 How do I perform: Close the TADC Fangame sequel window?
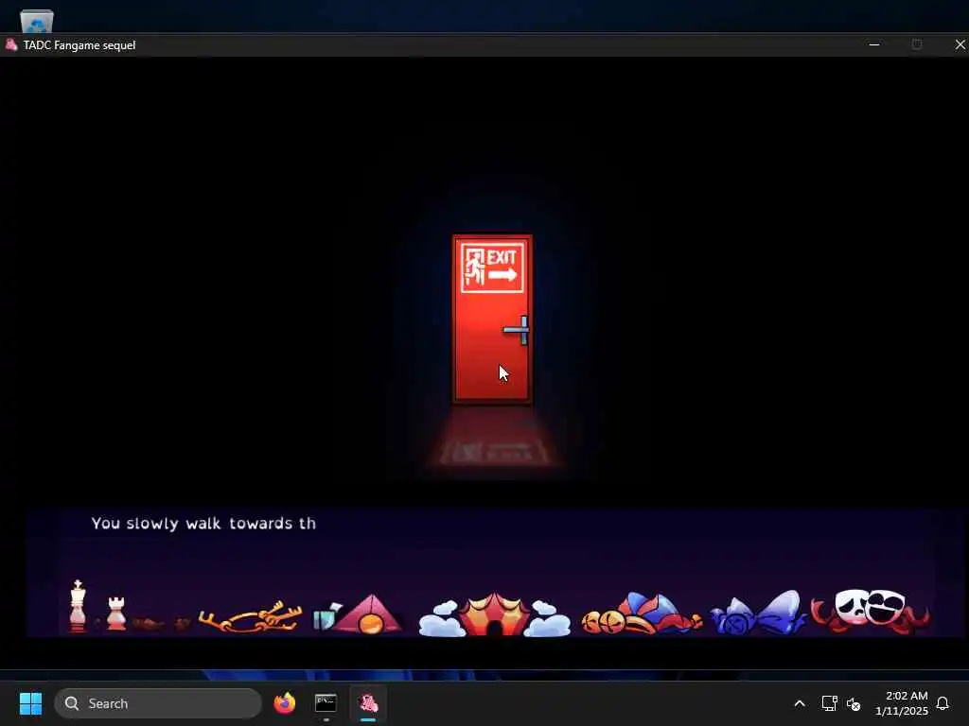[x=960, y=45]
